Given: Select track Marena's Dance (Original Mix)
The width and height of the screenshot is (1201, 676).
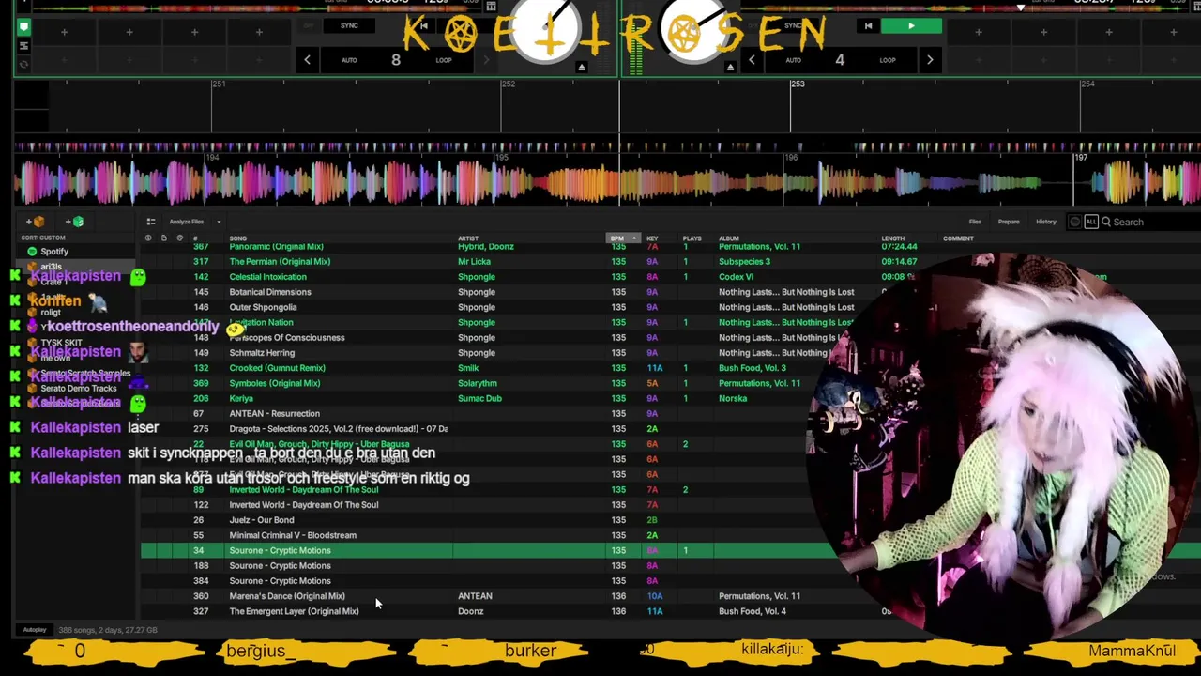Looking at the screenshot, I should pos(287,596).
